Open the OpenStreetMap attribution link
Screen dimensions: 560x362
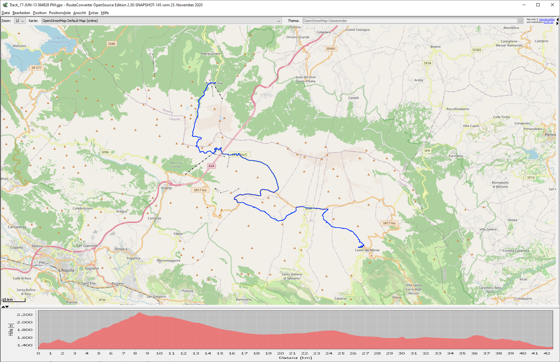point(547,19)
